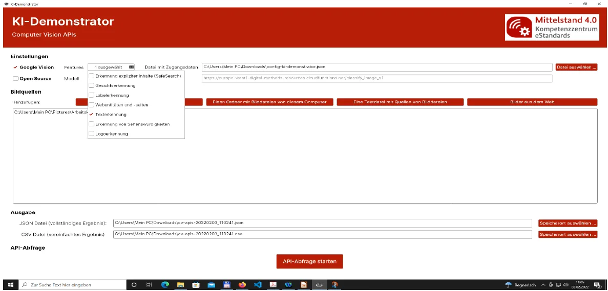Viewport: 608px width, 291px height.
Task: Click 'Datei auswählen ...' for credentials file
Action: [576, 67]
